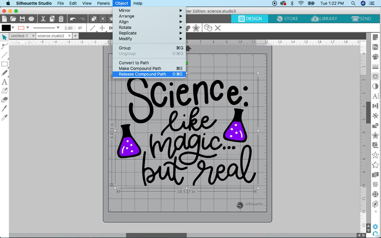
Task: Expand the line color dropdown arrow
Action: click(x=27, y=28)
